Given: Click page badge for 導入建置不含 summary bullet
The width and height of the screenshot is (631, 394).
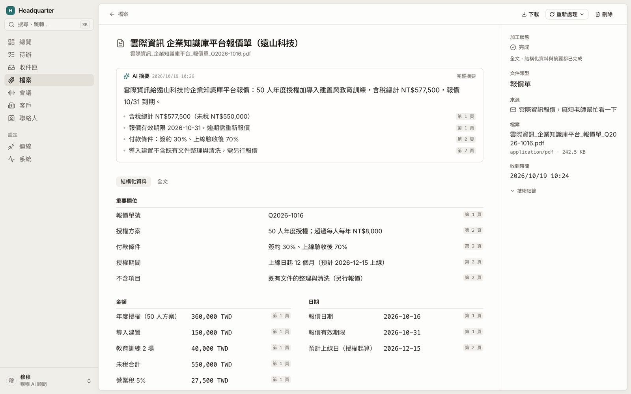Looking at the screenshot, I should [466, 151].
